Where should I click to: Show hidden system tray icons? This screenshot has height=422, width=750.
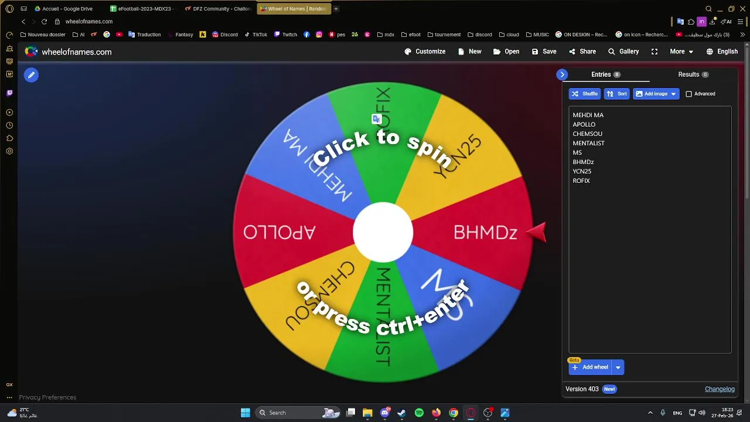point(650,413)
